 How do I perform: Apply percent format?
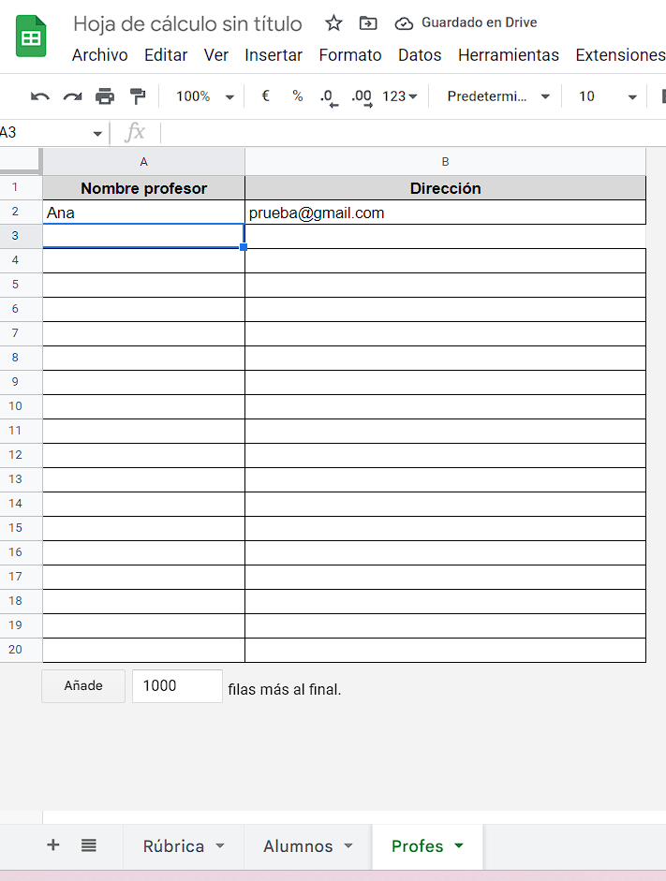pyautogui.click(x=297, y=96)
